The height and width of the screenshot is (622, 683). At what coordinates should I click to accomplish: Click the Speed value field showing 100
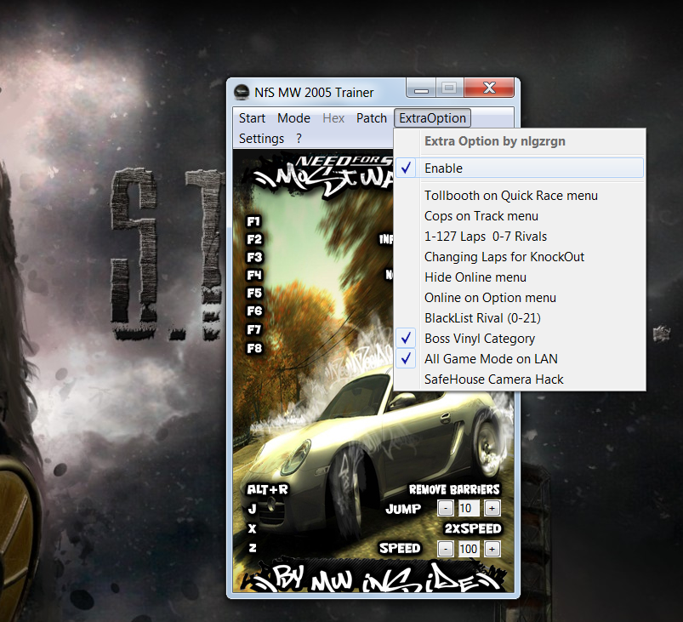pyautogui.click(x=469, y=549)
